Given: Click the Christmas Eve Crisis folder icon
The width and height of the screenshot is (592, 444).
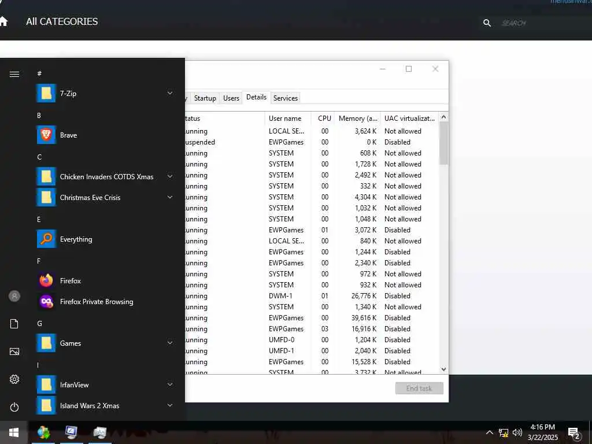Looking at the screenshot, I should (x=46, y=198).
